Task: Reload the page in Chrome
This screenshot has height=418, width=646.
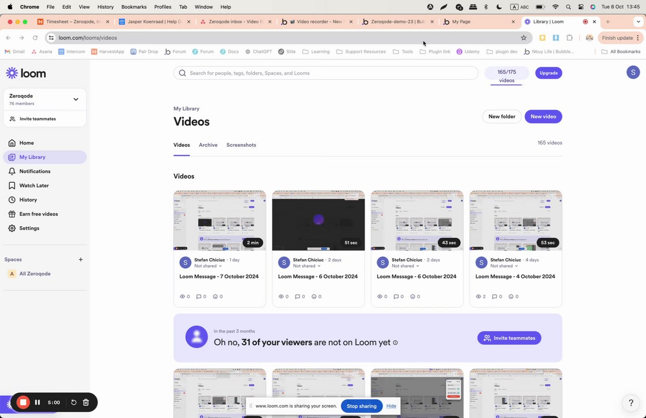Action: click(35, 38)
